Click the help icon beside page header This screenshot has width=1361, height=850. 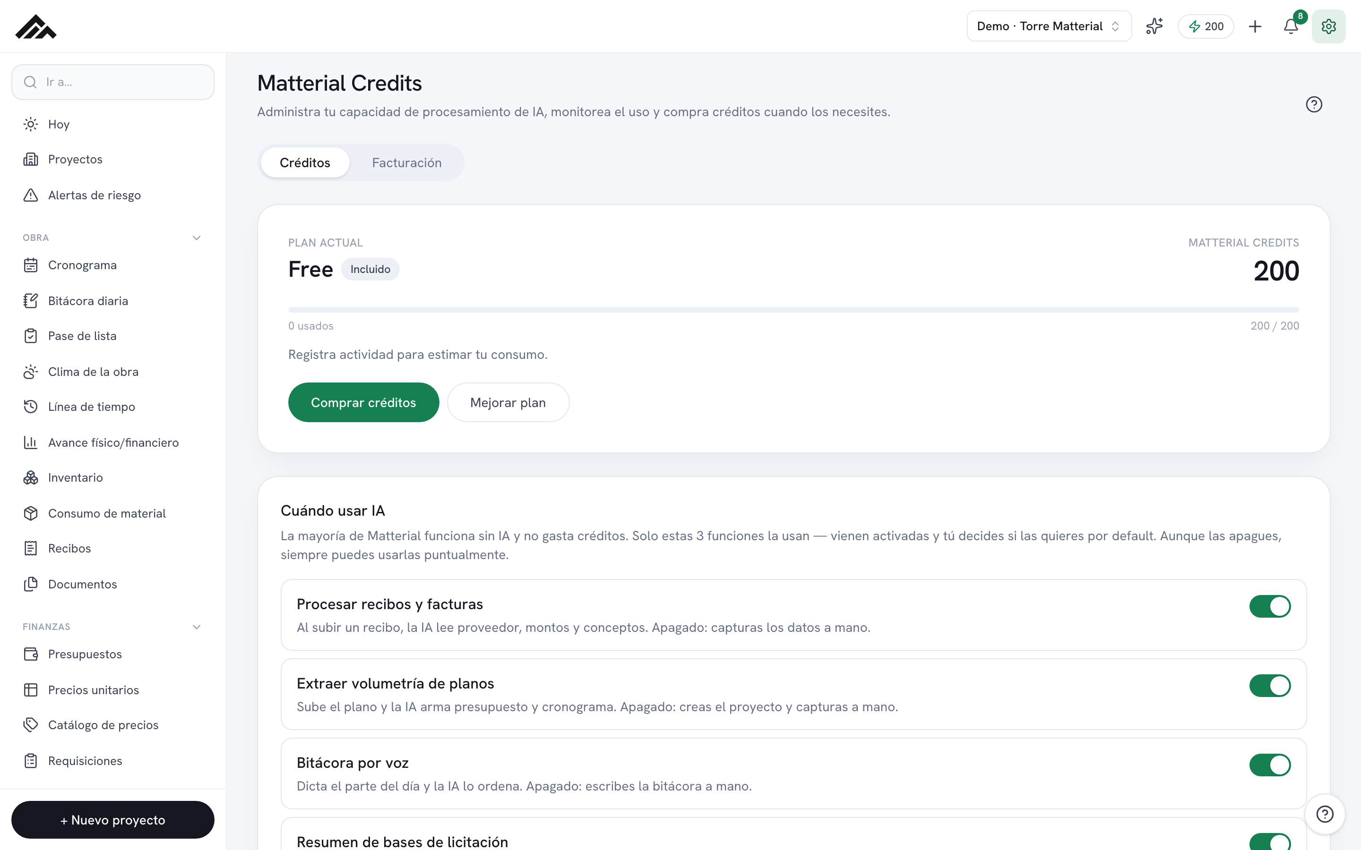coord(1314,104)
